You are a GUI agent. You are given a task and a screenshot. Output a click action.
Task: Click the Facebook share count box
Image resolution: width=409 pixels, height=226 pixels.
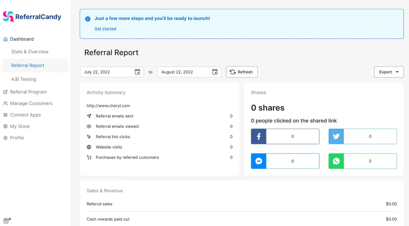click(x=293, y=136)
